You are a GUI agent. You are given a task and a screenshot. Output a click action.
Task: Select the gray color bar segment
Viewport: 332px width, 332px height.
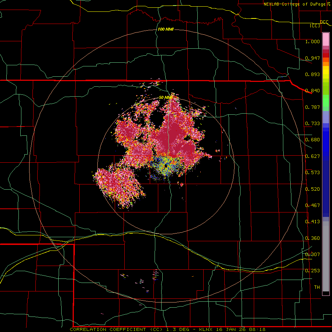point(326,256)
